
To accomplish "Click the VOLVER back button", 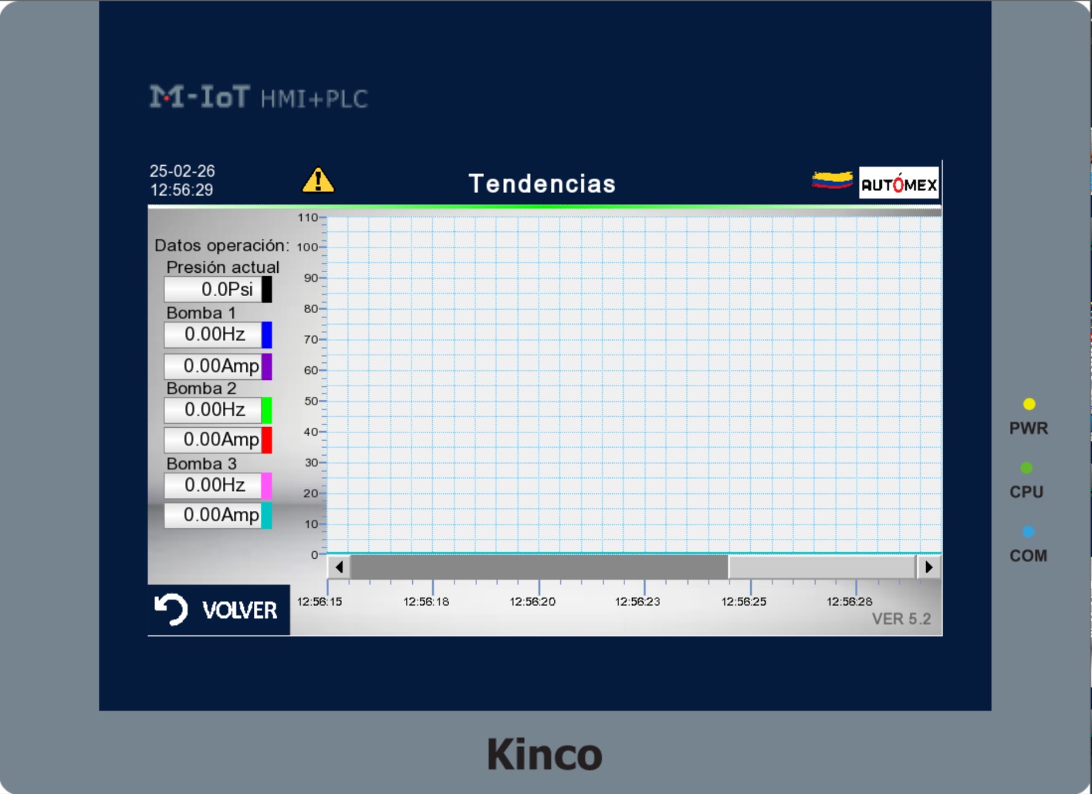I will coord(218,610).
